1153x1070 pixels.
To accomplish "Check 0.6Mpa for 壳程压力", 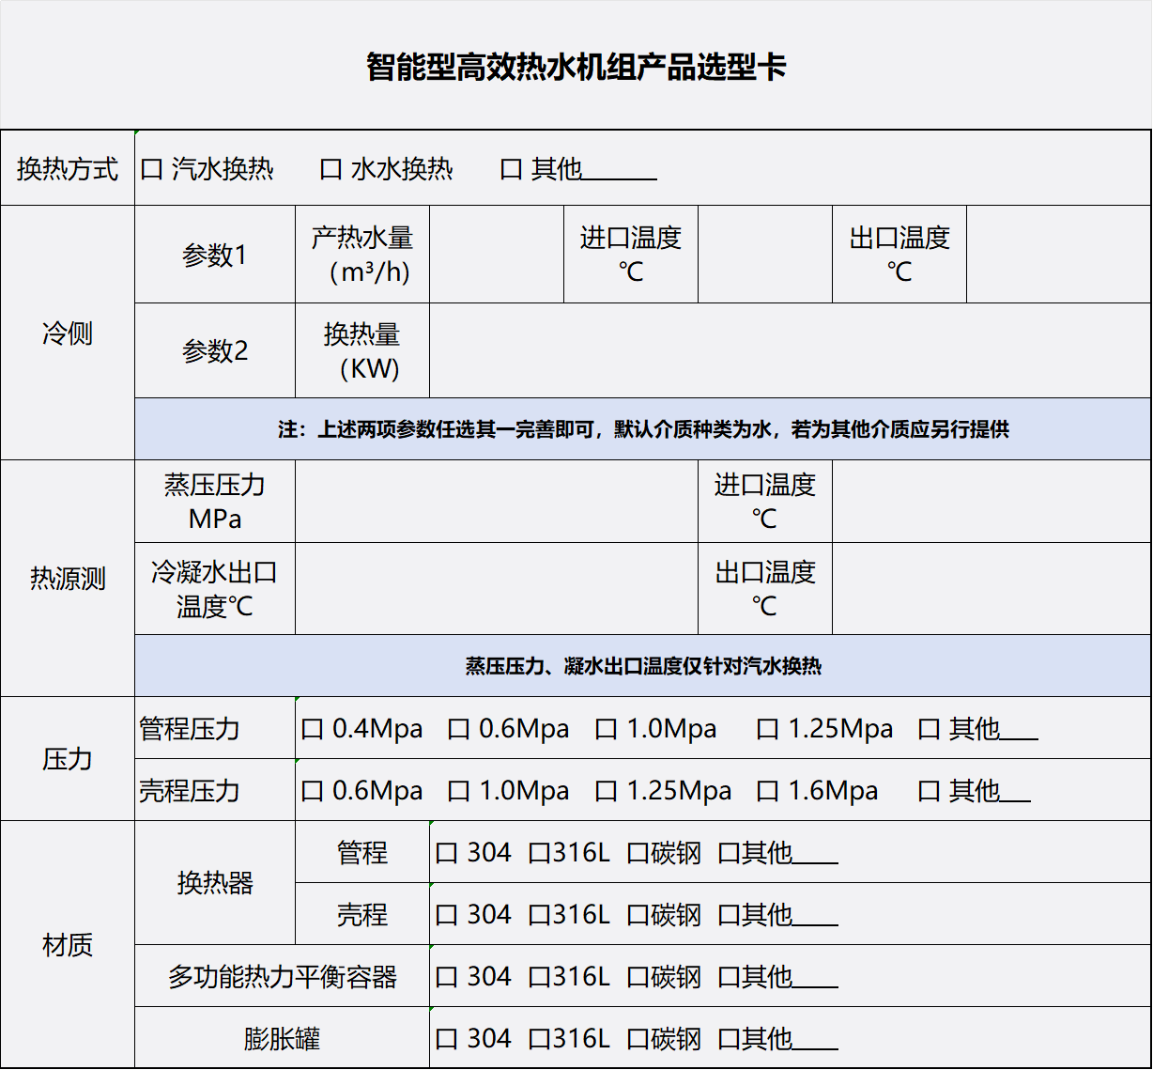I will 310,791.
